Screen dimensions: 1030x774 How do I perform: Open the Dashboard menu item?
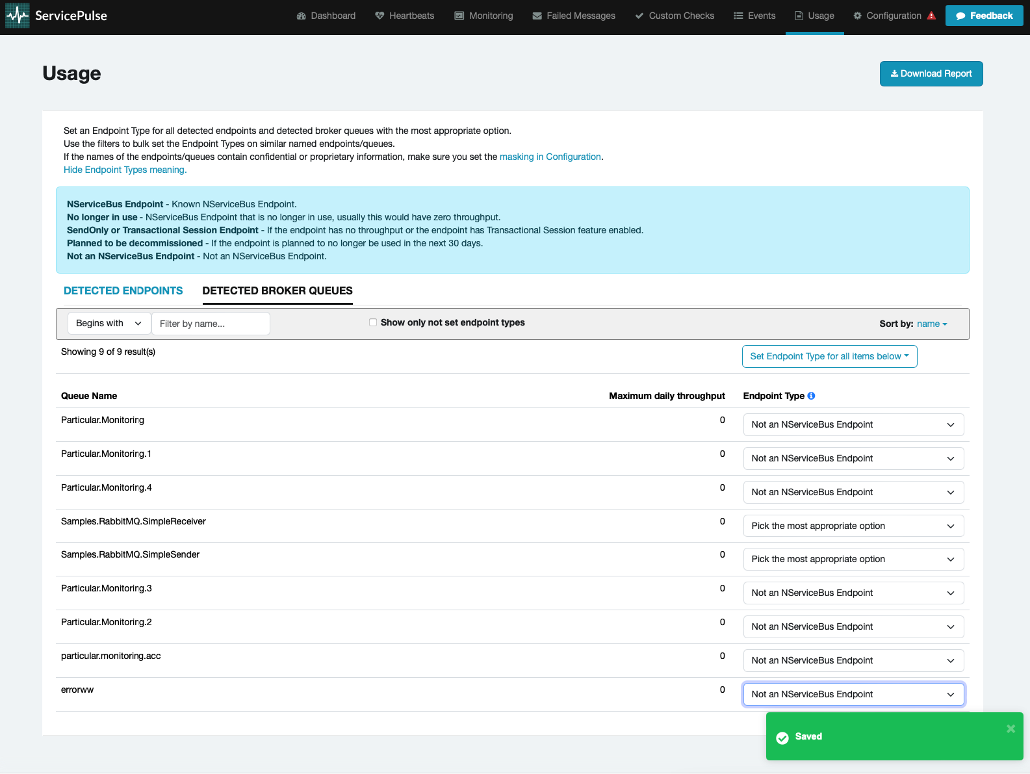(x=326, y=16)
